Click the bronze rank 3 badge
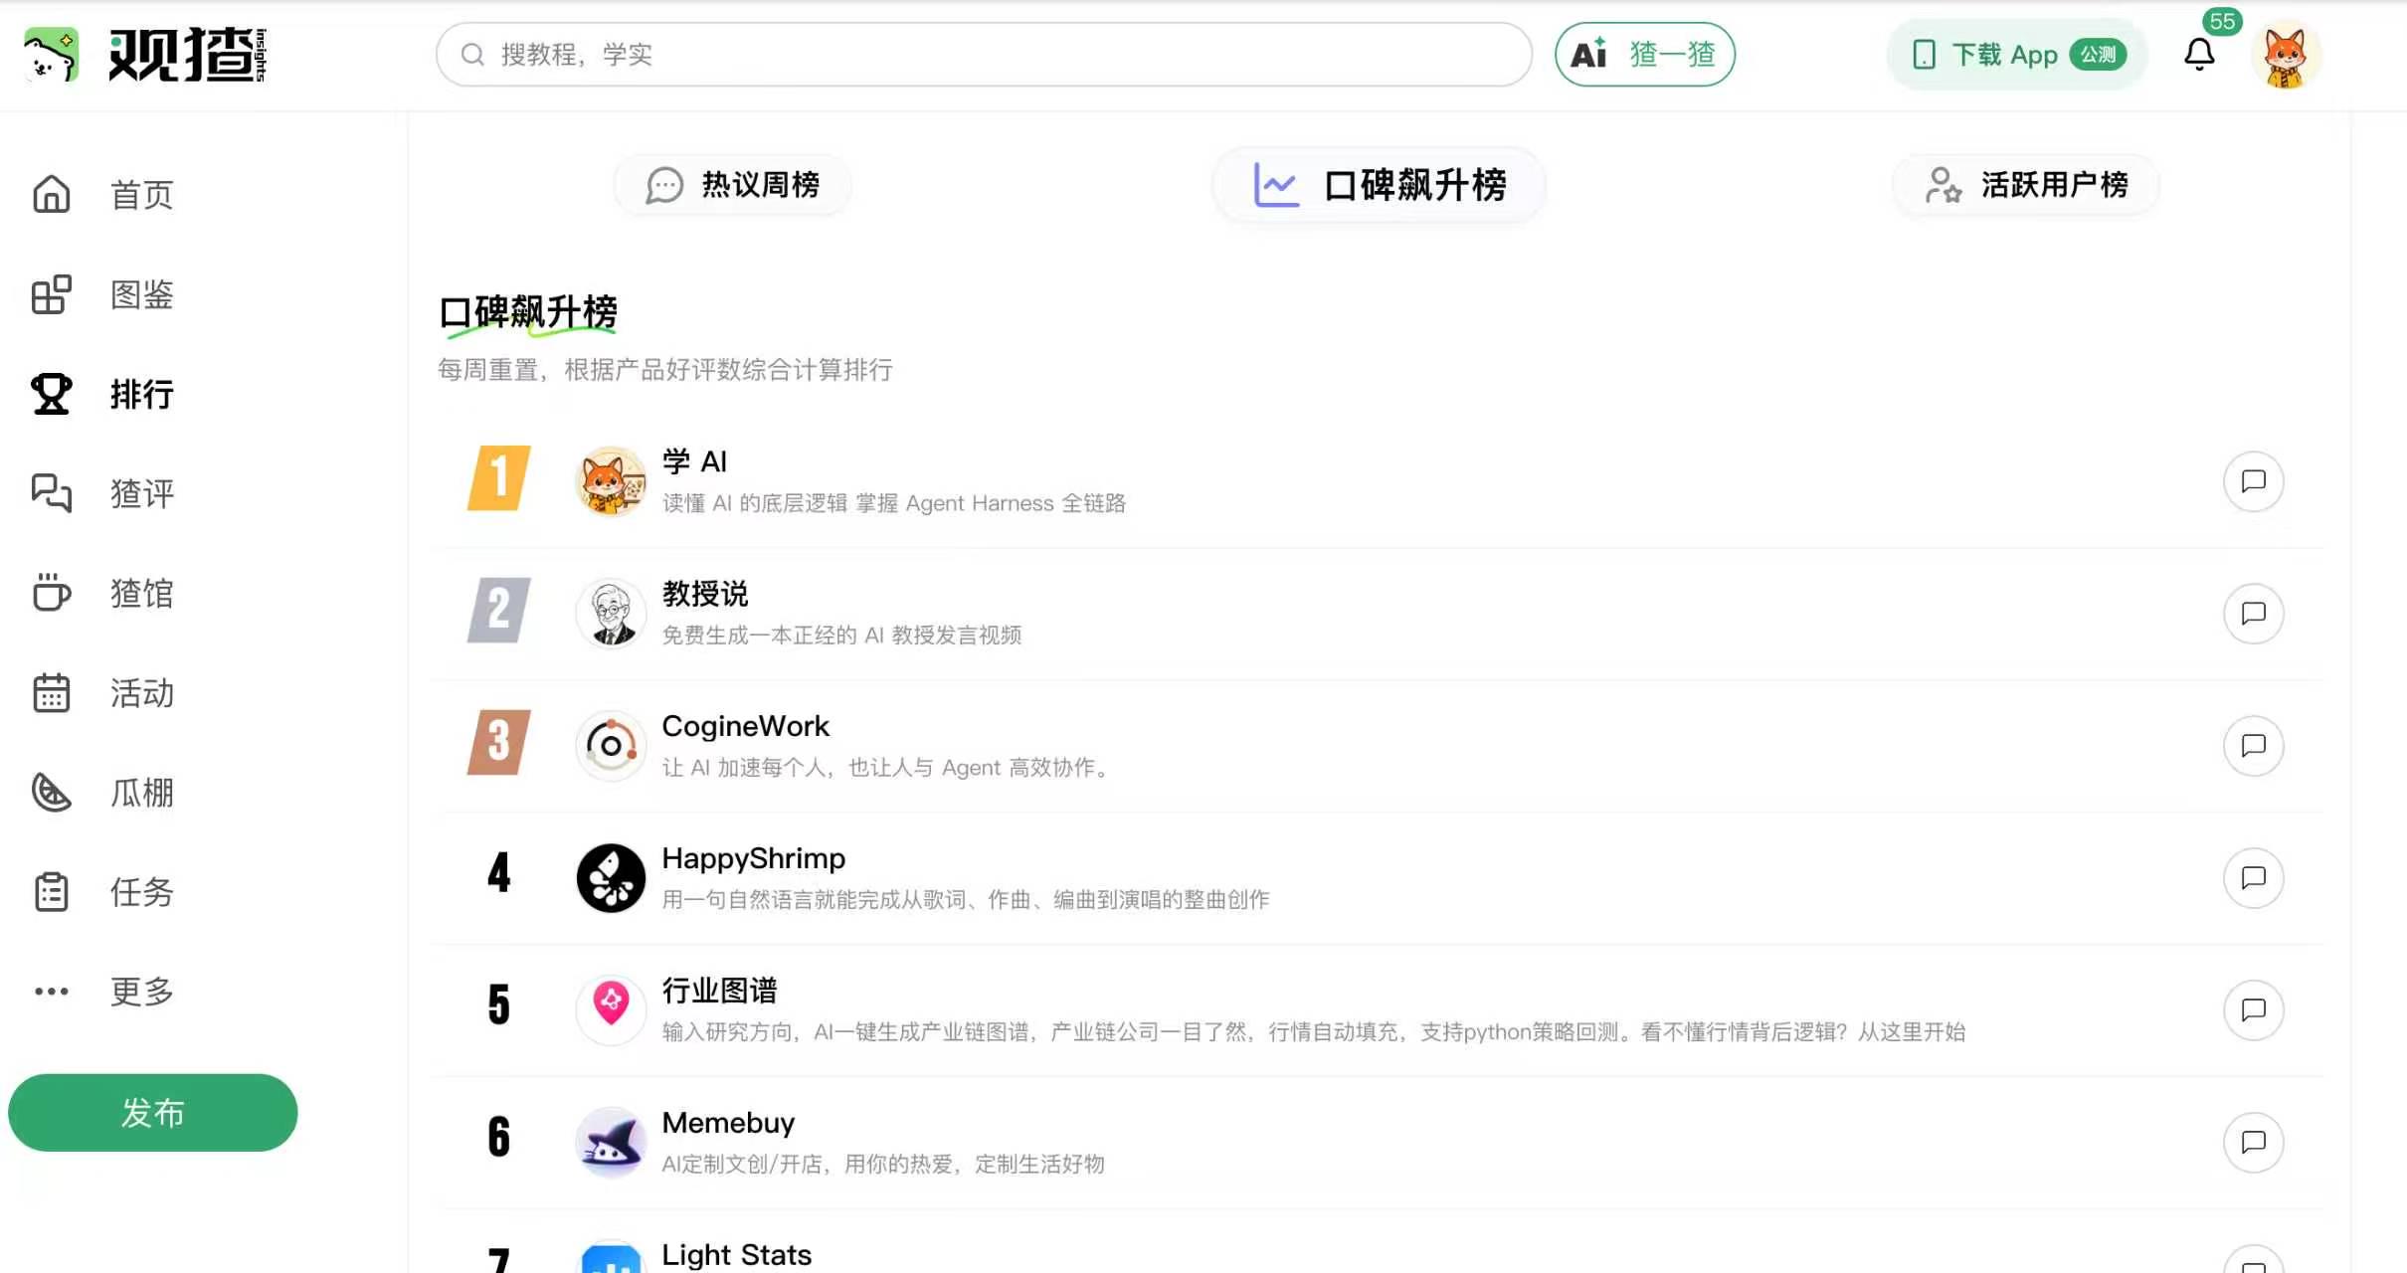2407x1273 pixels. click(x=498, y=742)
